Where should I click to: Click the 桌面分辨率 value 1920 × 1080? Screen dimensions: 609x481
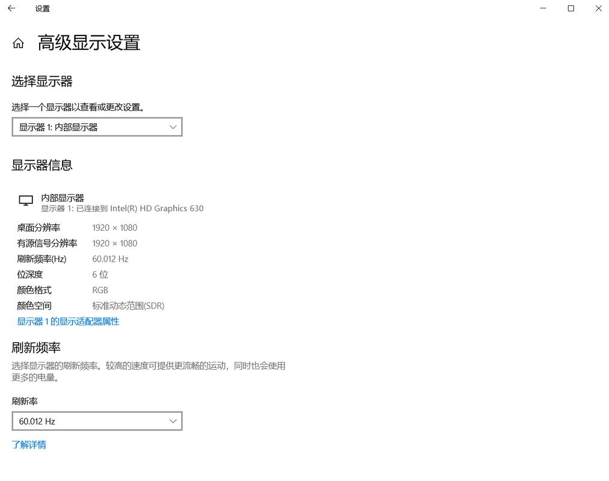pos(114,227)
